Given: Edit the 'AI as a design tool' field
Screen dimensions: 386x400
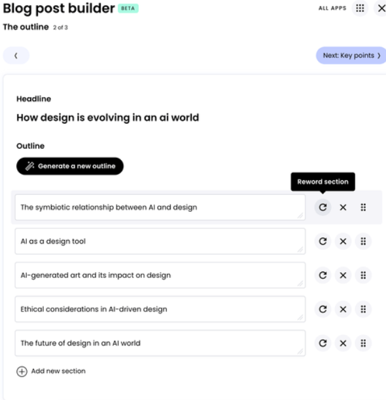Looking at the screenshot, I should click(160, 241).
